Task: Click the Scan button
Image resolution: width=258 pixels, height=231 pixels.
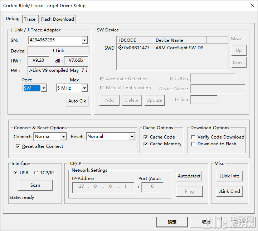Action: 35,185
